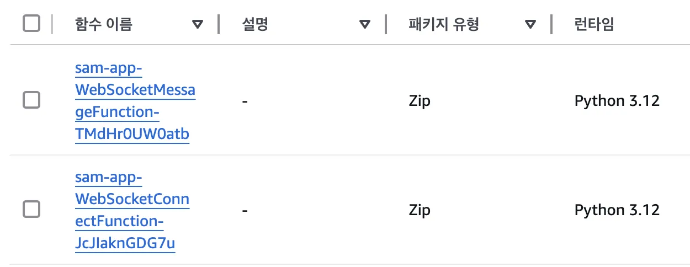Click the divider between 함수 이름 and 설명

(x=219, y=25)
